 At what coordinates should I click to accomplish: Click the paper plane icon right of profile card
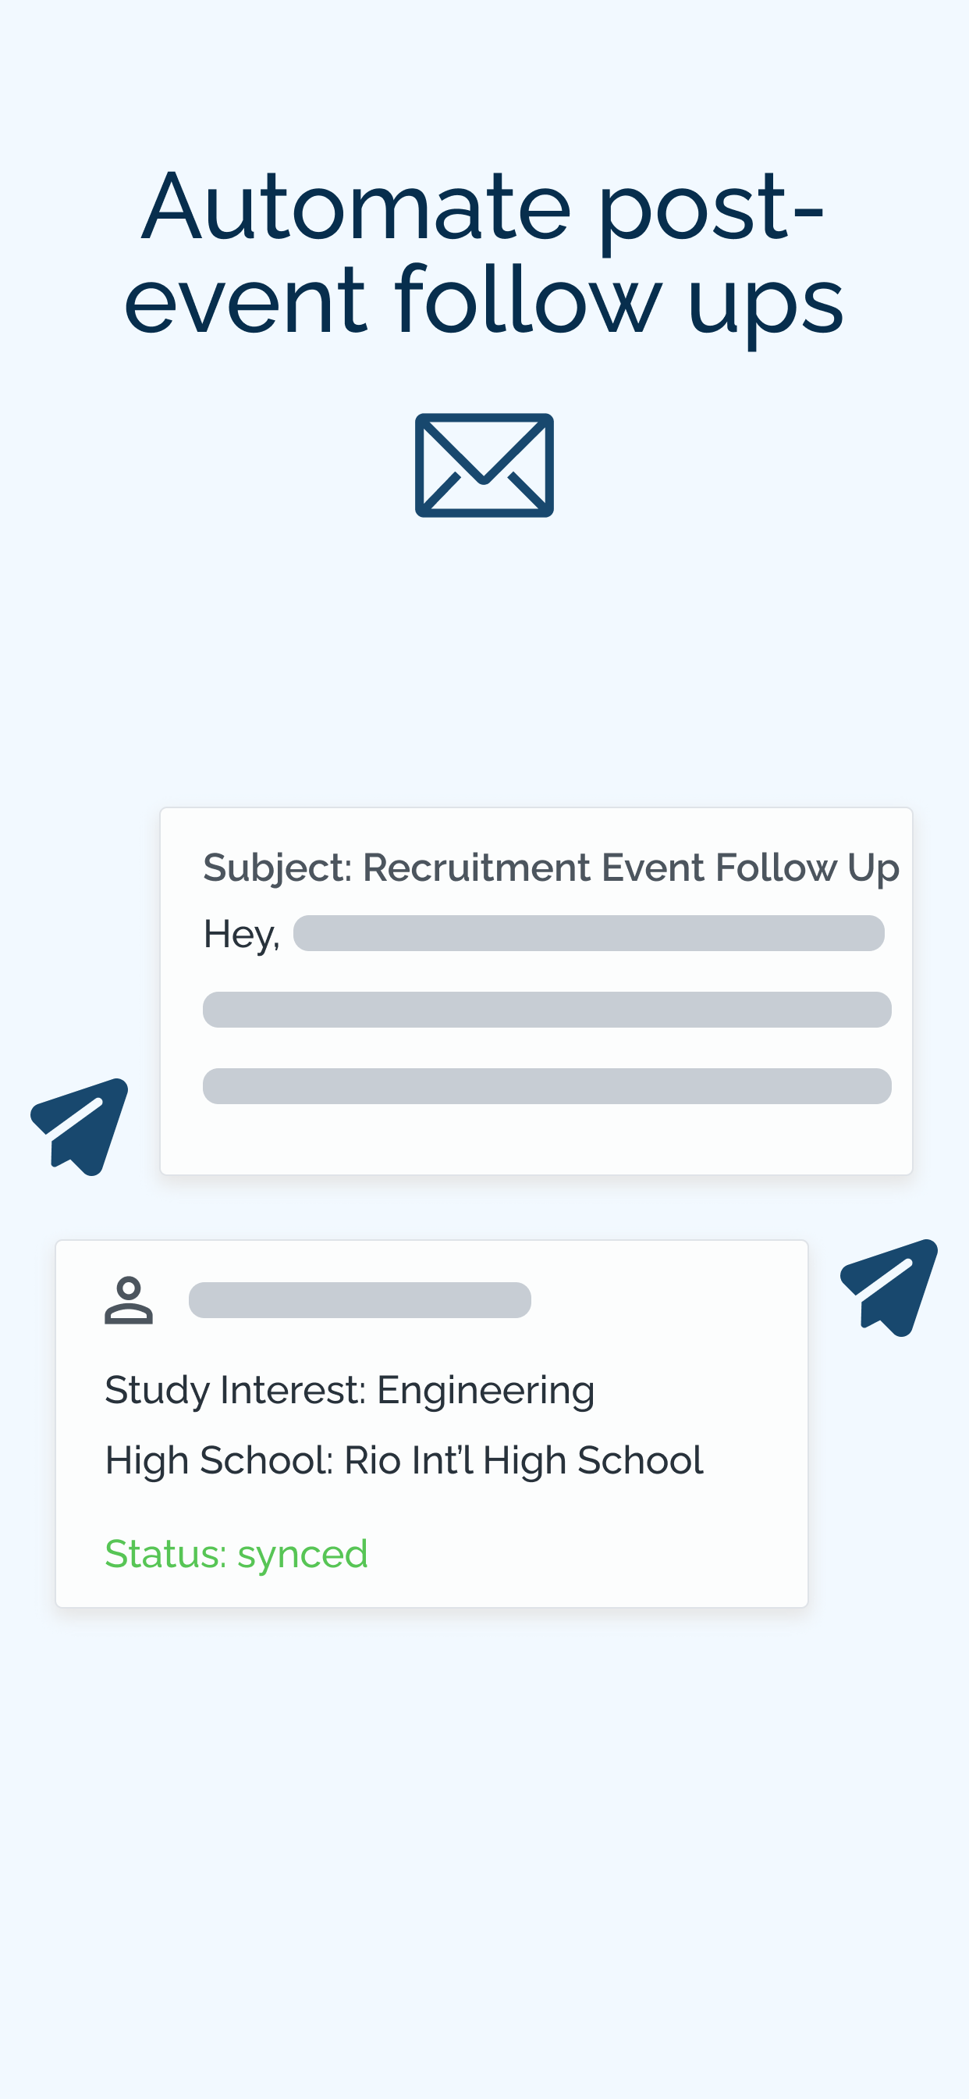click(x=889, y=1288)
